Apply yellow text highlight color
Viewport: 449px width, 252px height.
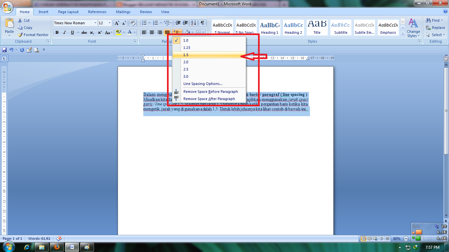(x=119, y=32)
